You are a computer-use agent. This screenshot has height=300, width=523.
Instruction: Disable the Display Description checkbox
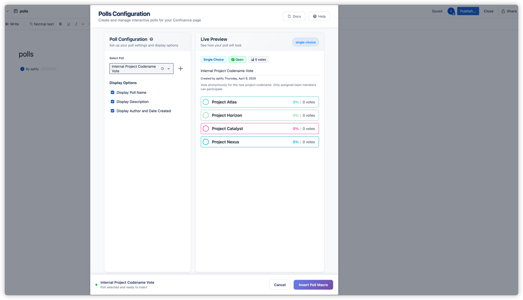pos(112,101)
